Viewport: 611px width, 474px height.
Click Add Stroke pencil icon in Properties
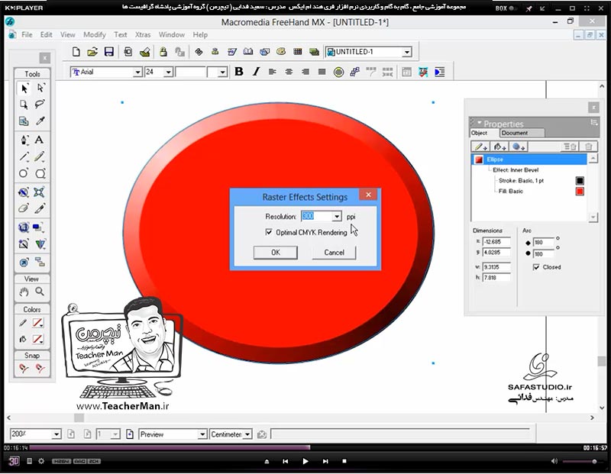point(480,147)
